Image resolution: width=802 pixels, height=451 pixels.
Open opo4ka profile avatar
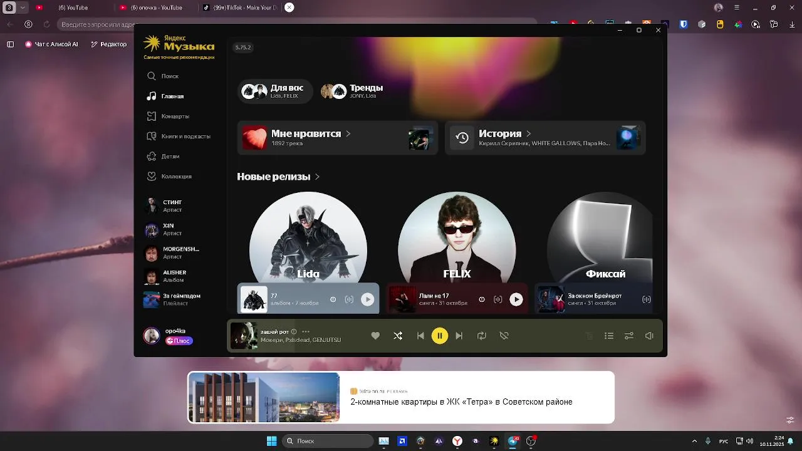[152, 336]
